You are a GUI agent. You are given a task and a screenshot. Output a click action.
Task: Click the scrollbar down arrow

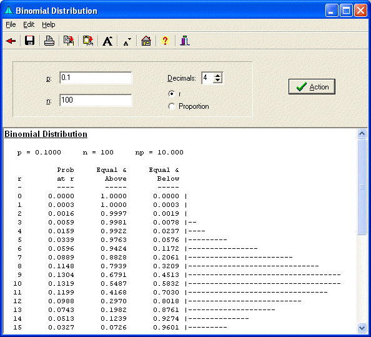point(362,328)
